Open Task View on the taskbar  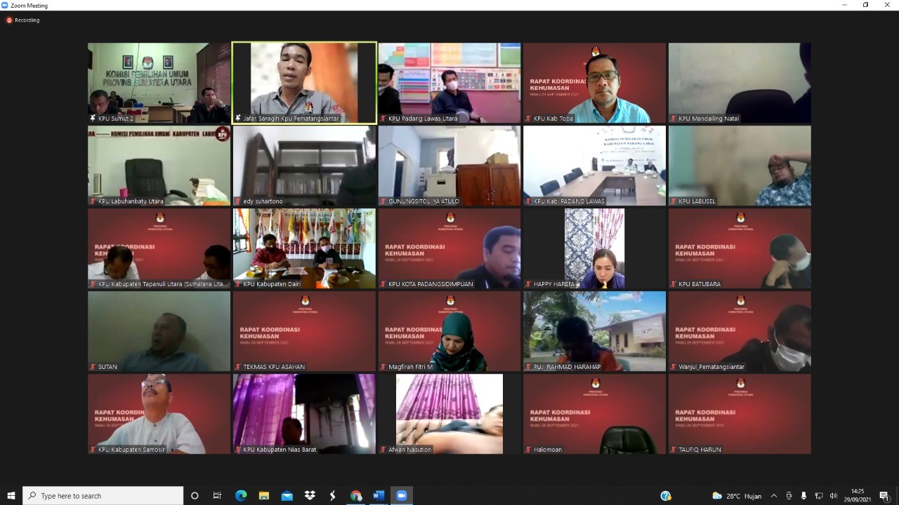point(217,496)
